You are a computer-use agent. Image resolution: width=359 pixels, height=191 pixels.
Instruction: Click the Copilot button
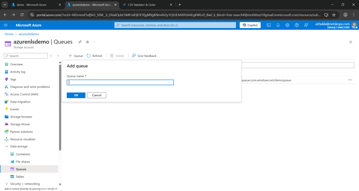click(x=250, y=25)
